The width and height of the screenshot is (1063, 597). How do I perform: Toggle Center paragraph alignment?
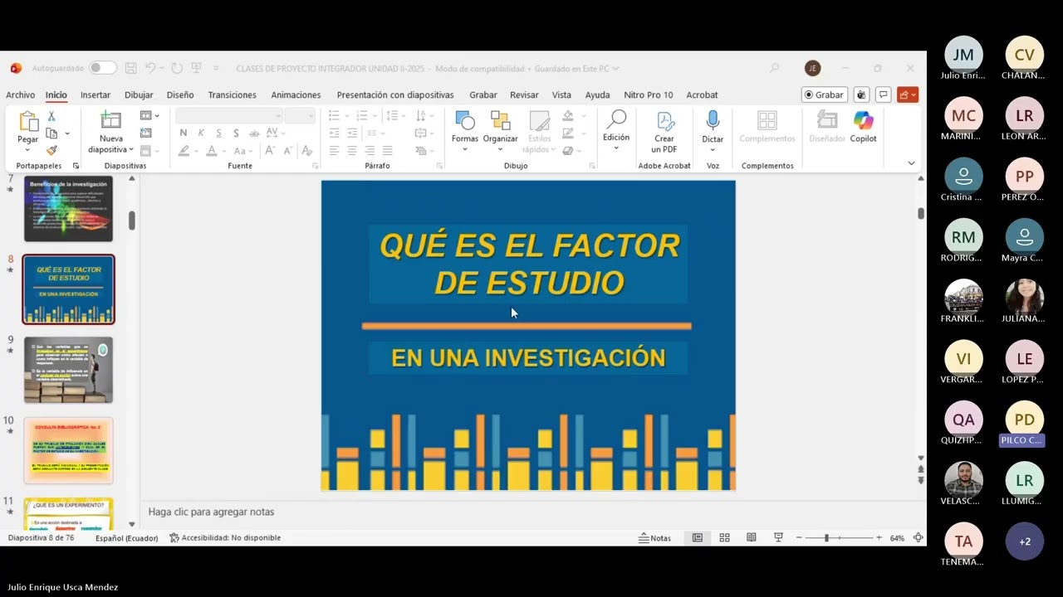[x=352, y=151]
